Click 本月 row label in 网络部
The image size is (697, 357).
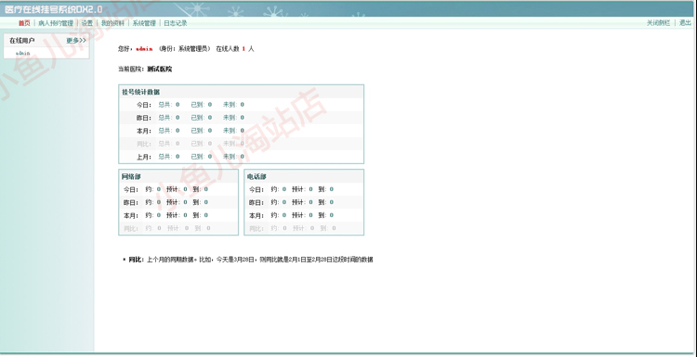click(x=131, y=215)
